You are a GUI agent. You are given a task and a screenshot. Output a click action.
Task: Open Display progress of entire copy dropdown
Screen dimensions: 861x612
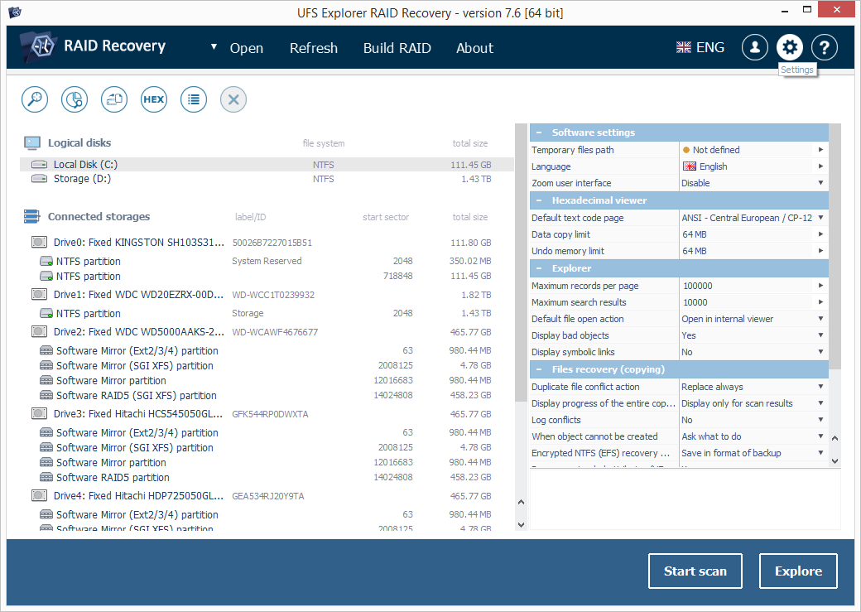click(x=821, y=403)
